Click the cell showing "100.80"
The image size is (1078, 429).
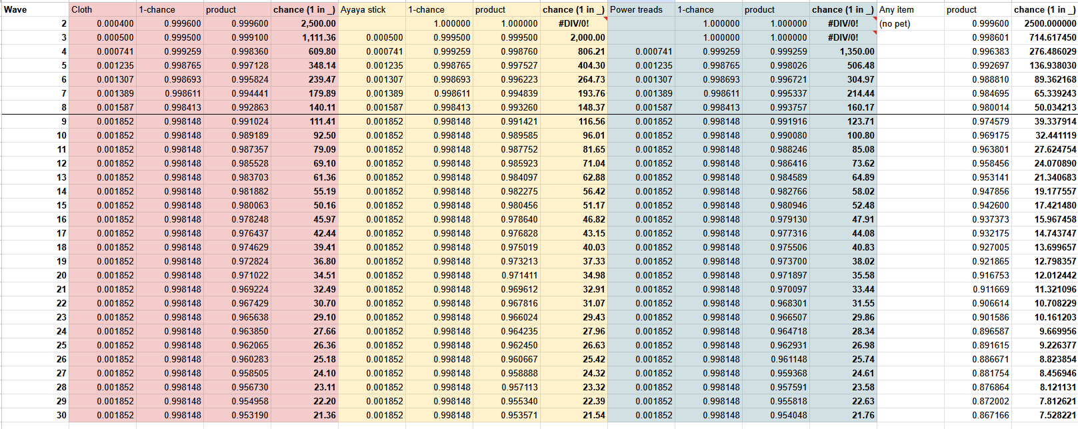point(843,135)
